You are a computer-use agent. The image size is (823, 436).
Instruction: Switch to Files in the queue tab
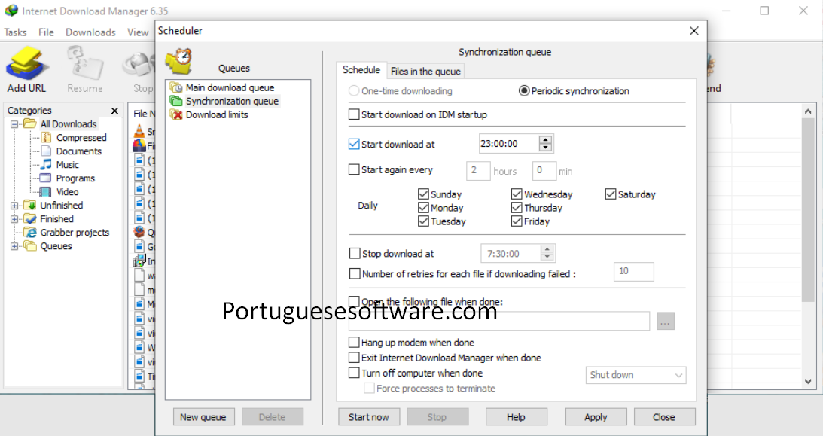click(425, 71)
